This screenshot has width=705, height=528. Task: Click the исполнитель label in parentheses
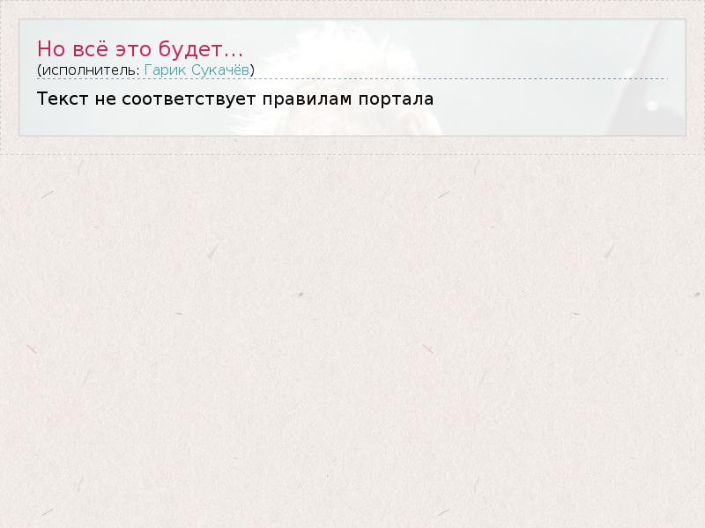pyautogui.click(x=87, y=69)
